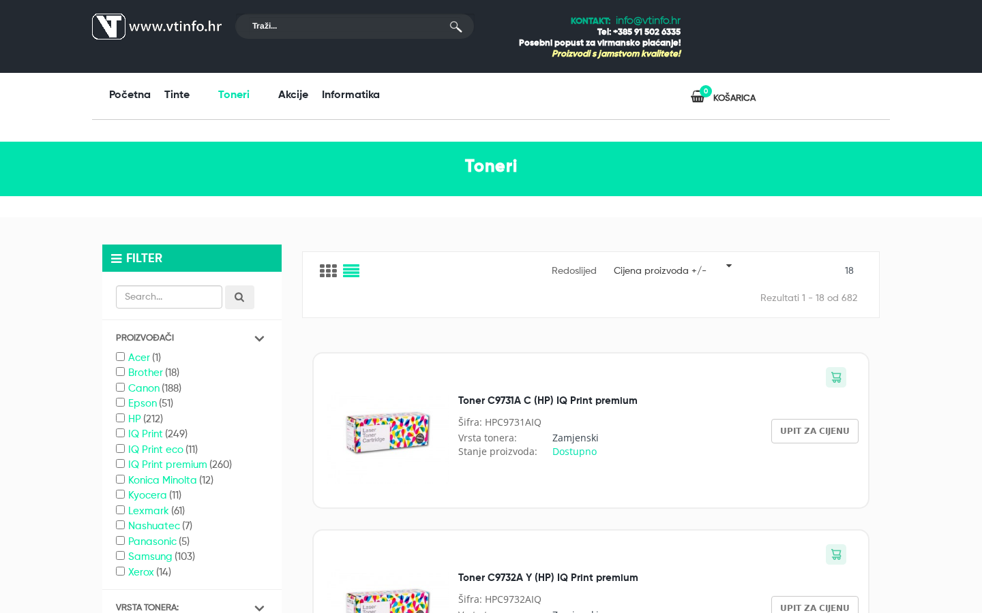Collapse the VRSTA TONERA section chevron

[x=259, y=608]
